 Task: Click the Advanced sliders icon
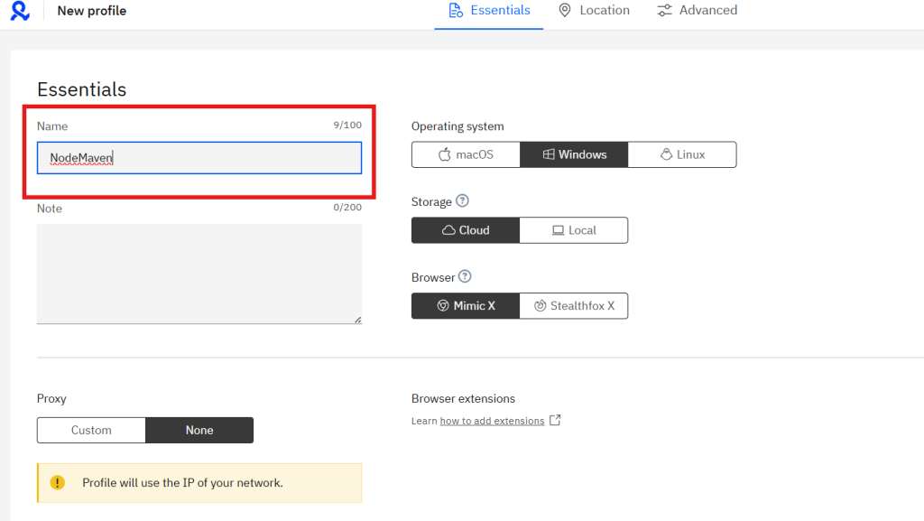pos(664,11)
